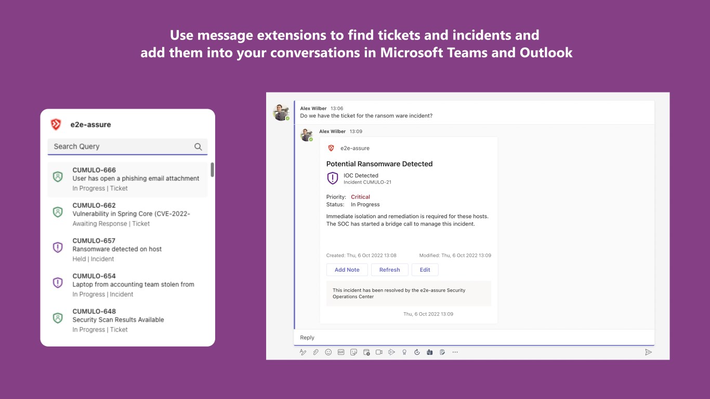Click the Add Note button
This screenshot has width=710, height=399.
tap(347, 270)
